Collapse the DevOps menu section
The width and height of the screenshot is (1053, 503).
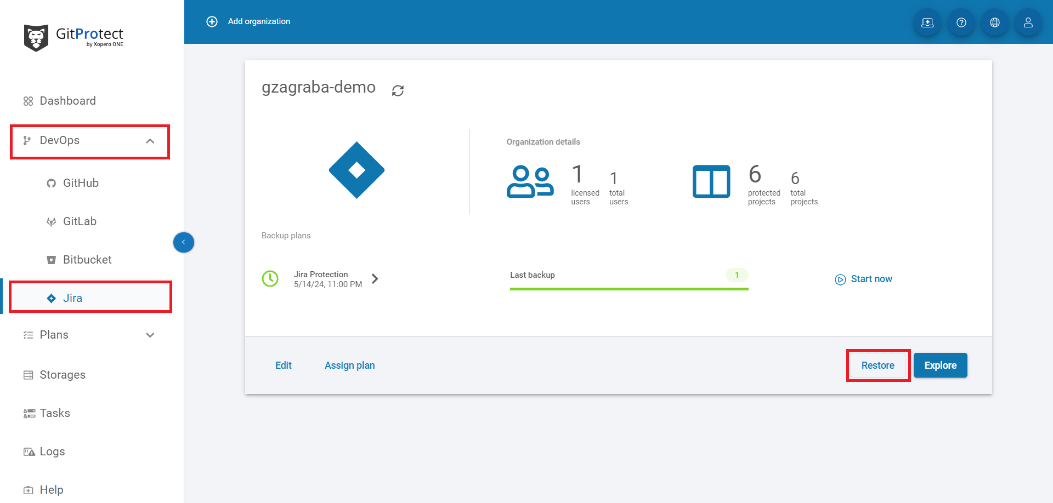pyautogui.click(x=150, y=141)
